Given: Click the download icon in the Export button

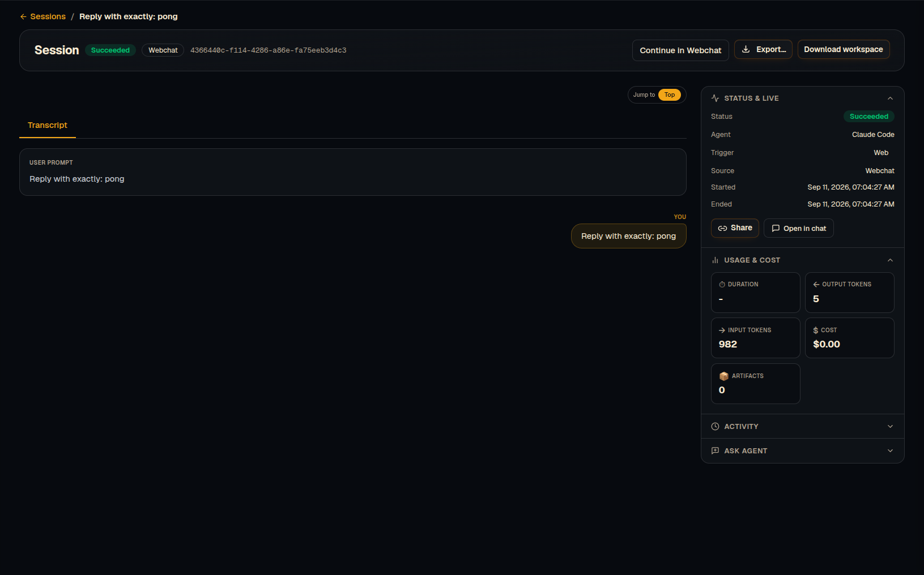Looking at the screenshot, I should click(746, 49).
